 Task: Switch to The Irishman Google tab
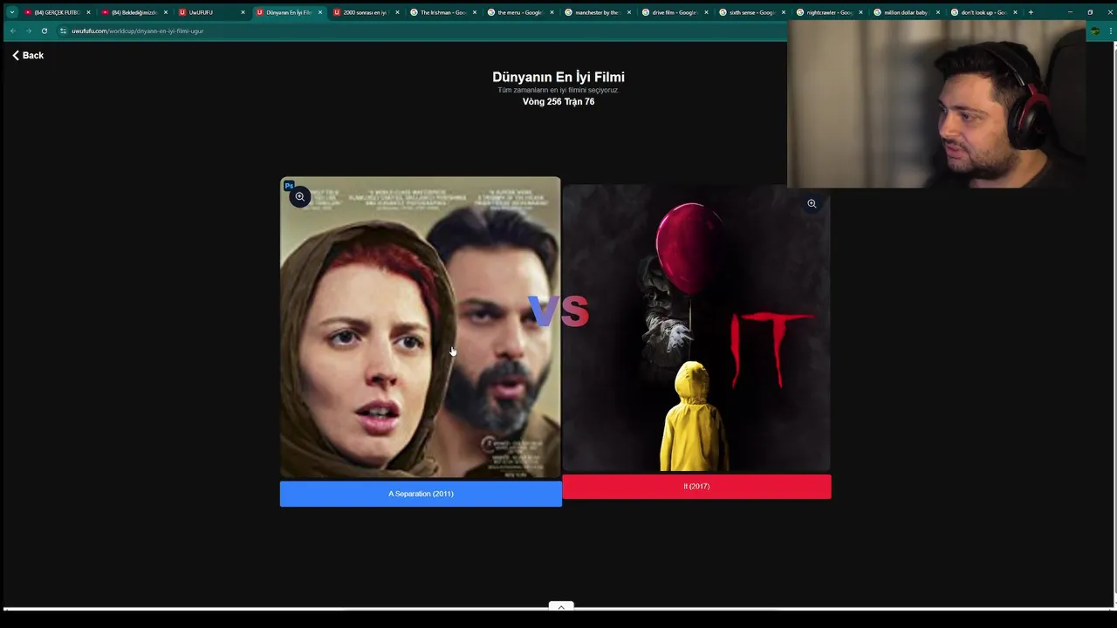coord(442,12)
